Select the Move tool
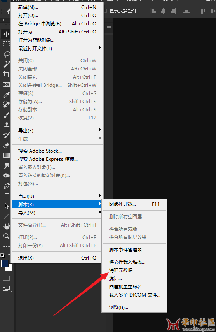The width and height of the screenshot is (216, 332). click(6, 34)
